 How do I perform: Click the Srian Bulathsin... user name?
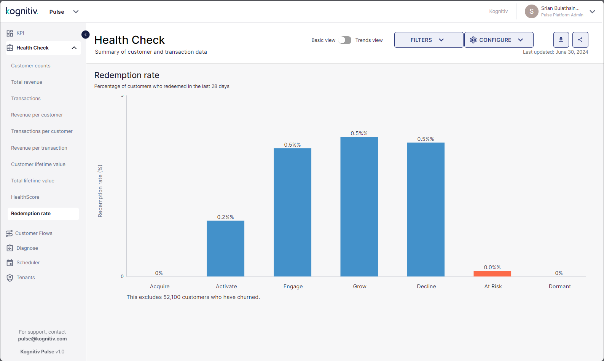[x=561, y=8]
